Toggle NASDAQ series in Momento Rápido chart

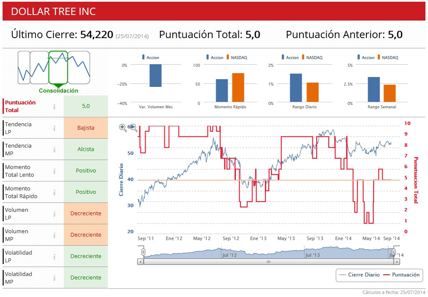click(x=237, y=57)
